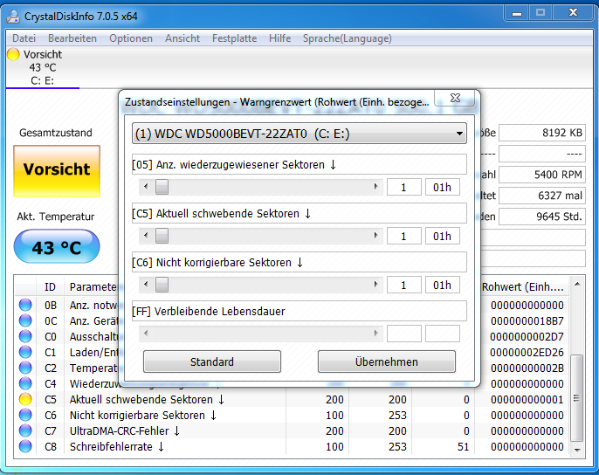
Task: Click the 8192 KB buffer size field
Action: point(542,133)
